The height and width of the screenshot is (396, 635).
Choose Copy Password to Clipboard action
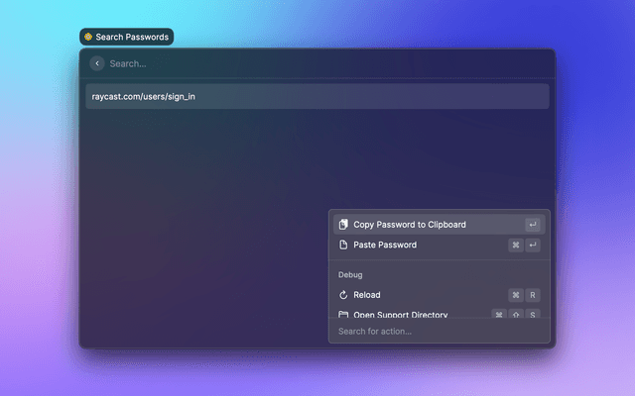[x=410, y=225]
